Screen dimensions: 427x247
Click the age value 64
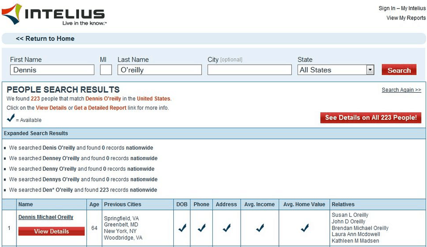tap(94, 228)
